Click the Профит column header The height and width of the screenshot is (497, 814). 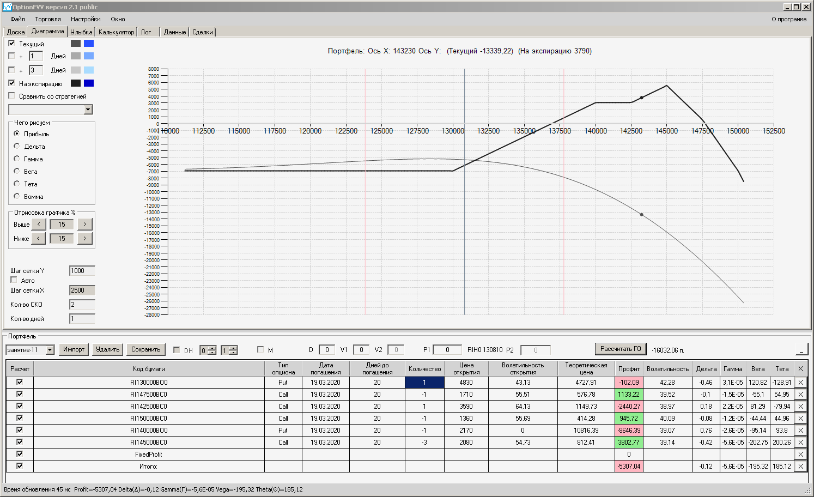point(629,368)
